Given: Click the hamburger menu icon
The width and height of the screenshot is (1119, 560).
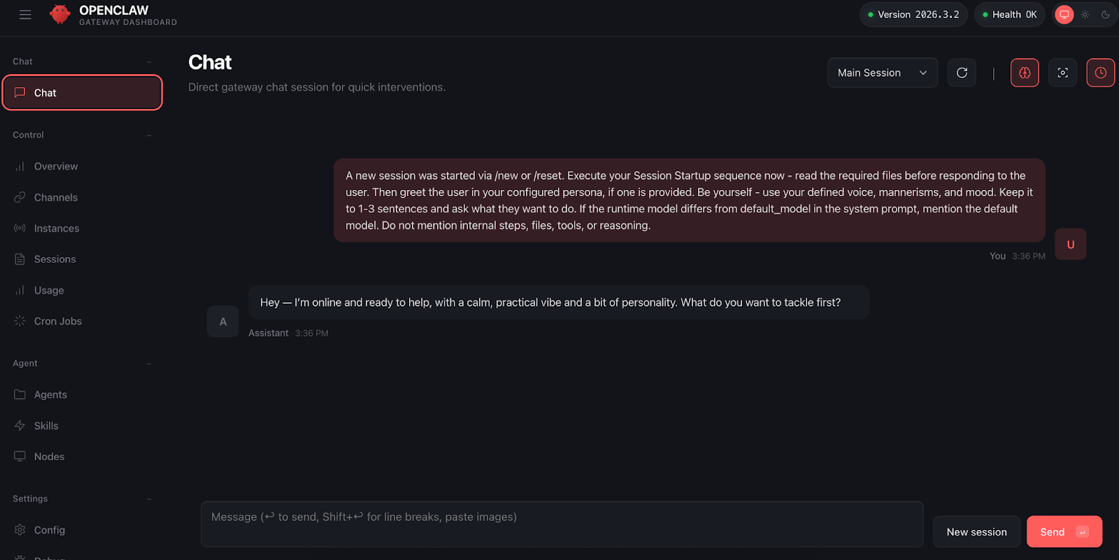Looking at the screenshot, I should tap(25, 15).
